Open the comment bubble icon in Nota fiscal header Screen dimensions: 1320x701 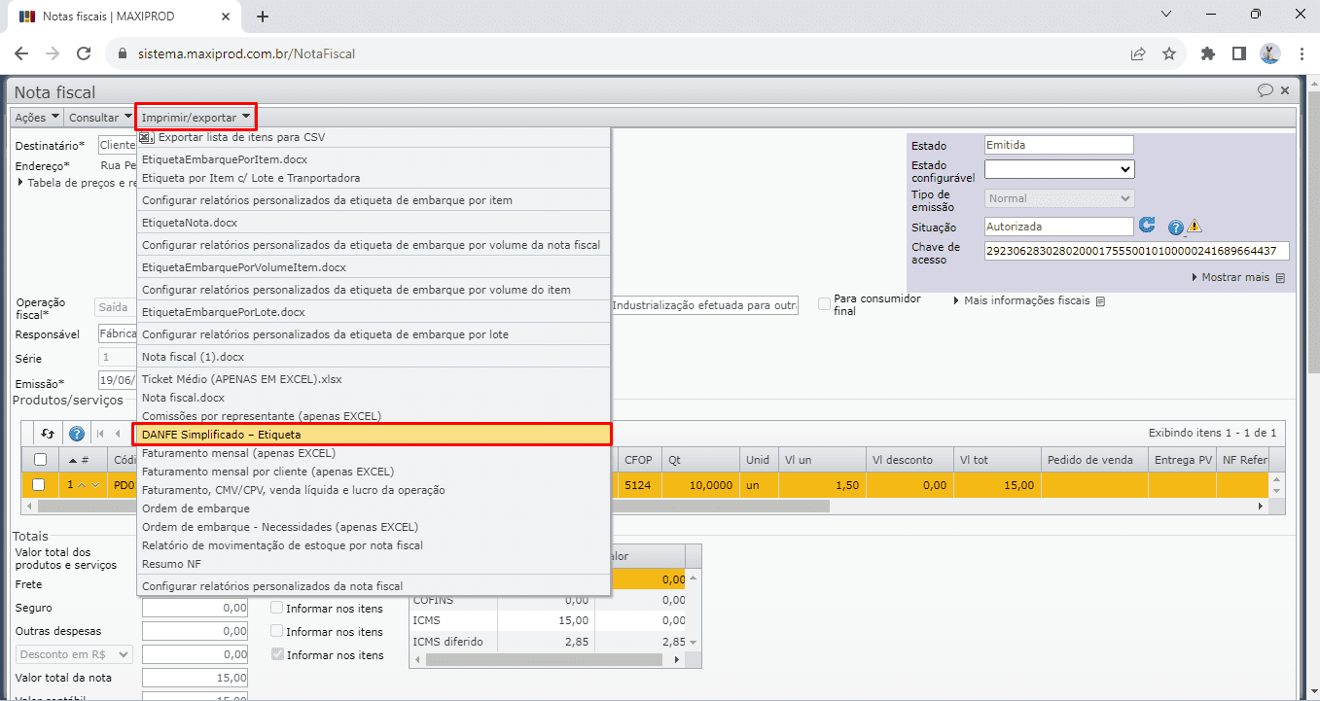[1265, 91]
